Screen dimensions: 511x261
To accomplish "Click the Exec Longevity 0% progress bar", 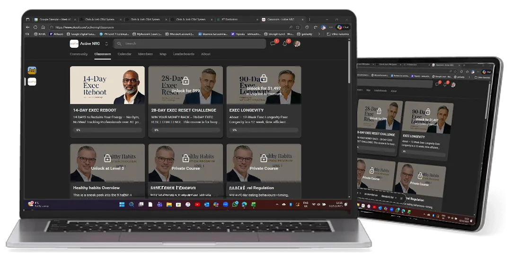I will point(264,130).
